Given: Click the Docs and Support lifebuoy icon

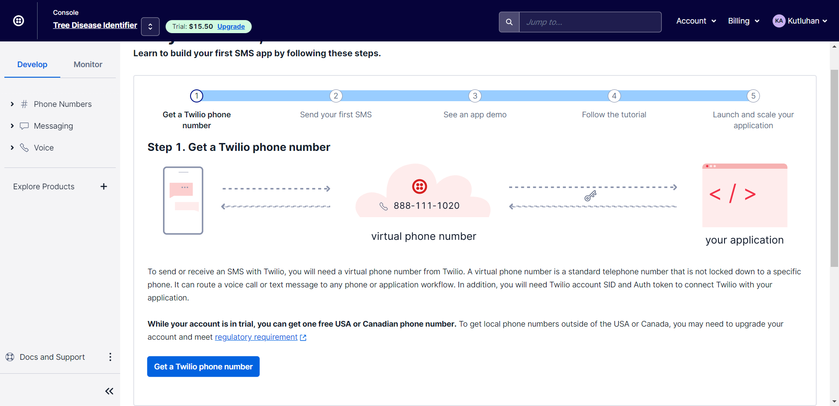Looking at the screenshot, I should (x=10, y=357).
